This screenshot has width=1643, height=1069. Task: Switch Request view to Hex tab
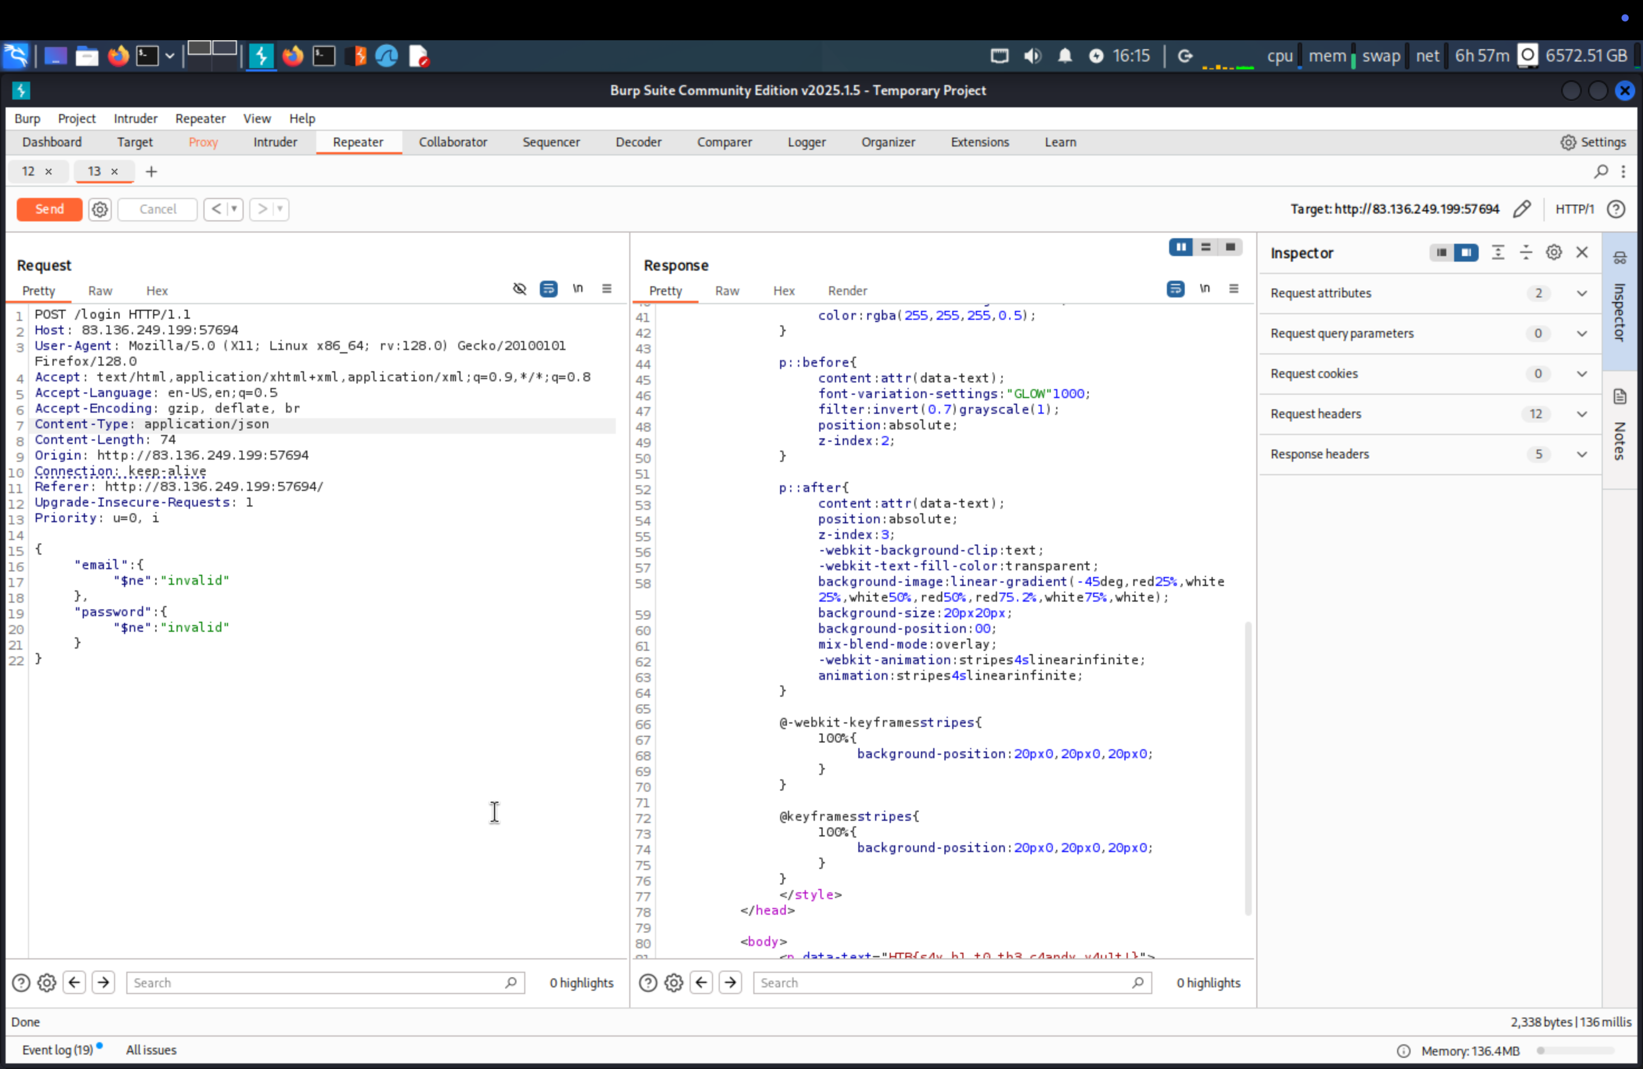(156, 291)
